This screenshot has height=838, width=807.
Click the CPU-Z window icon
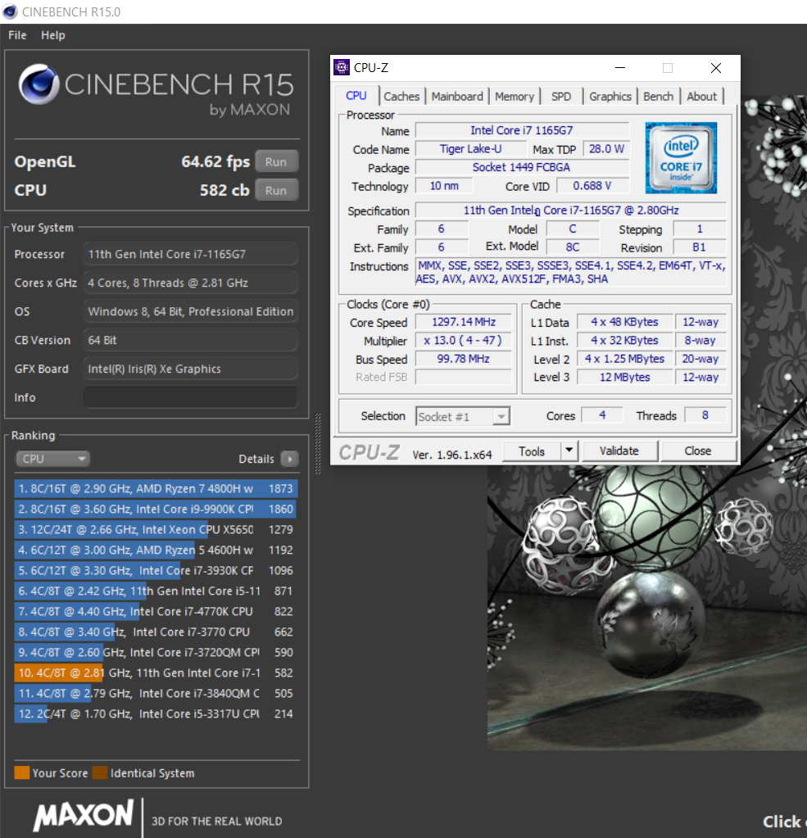pos(342,67)
